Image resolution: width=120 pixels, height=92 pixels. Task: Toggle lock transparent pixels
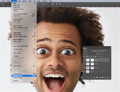click(87, 57)
